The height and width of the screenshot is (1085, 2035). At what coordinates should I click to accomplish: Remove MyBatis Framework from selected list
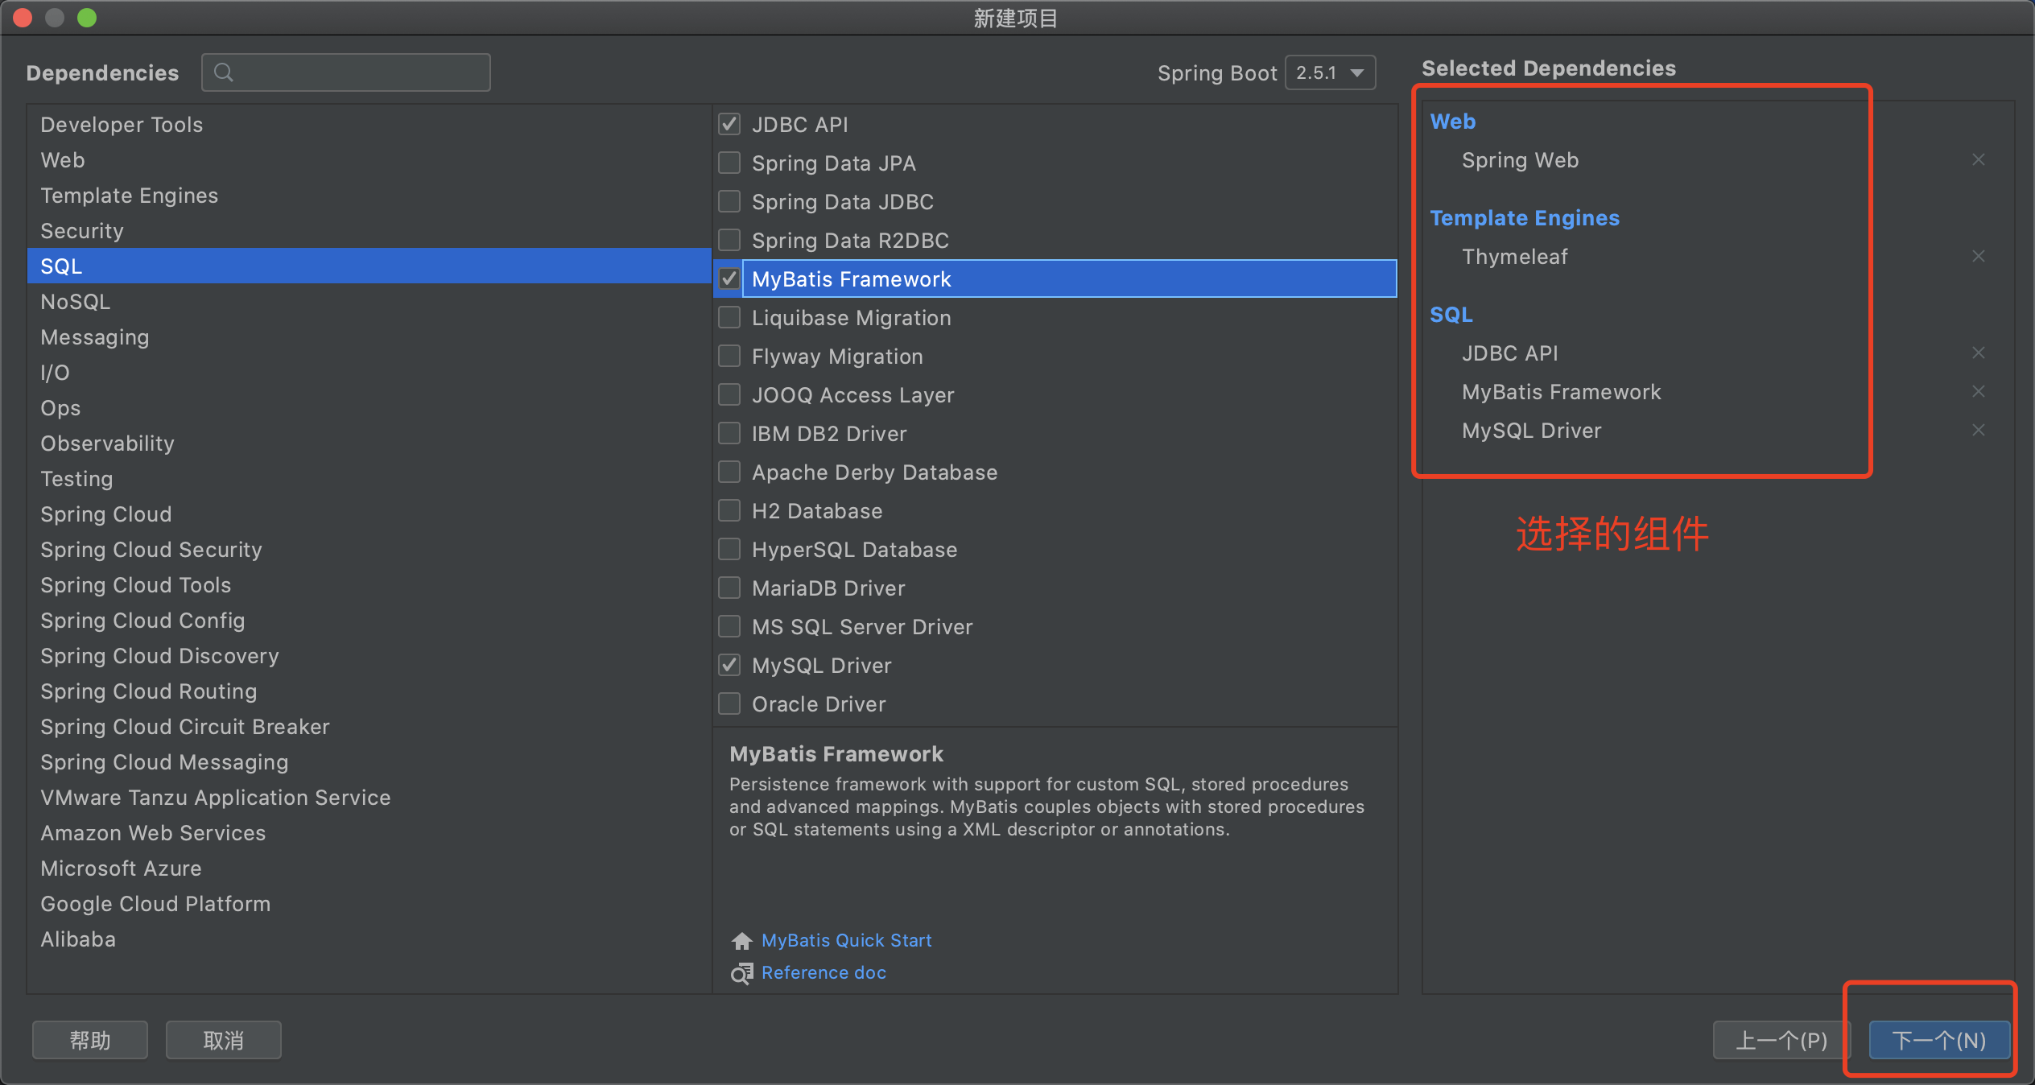click(x=1978, y=391)
